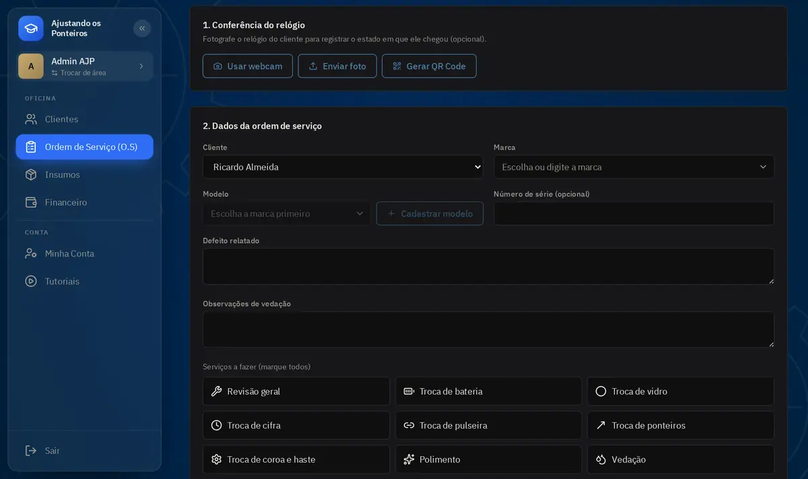The width and height of the screenshot is (808, 479).
Task: Select Ordem de Serviço (O.S) menu item
Action: click(x=85, y=147)
